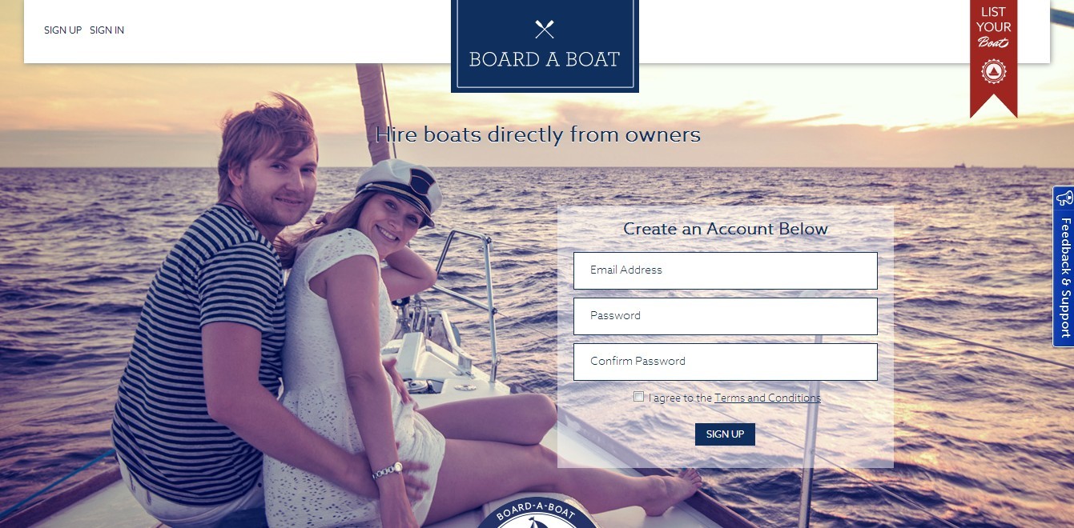Open the LIST YOUR Boat ribbon banner
Image resolution: width=1074 pixels, height=528 pixels.
click(993, 56)
